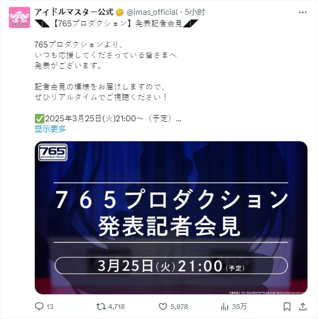Open the share upload icon
The height and width of the screenshot is (319, 318).
pyautogui.click(x=303, y=306)
